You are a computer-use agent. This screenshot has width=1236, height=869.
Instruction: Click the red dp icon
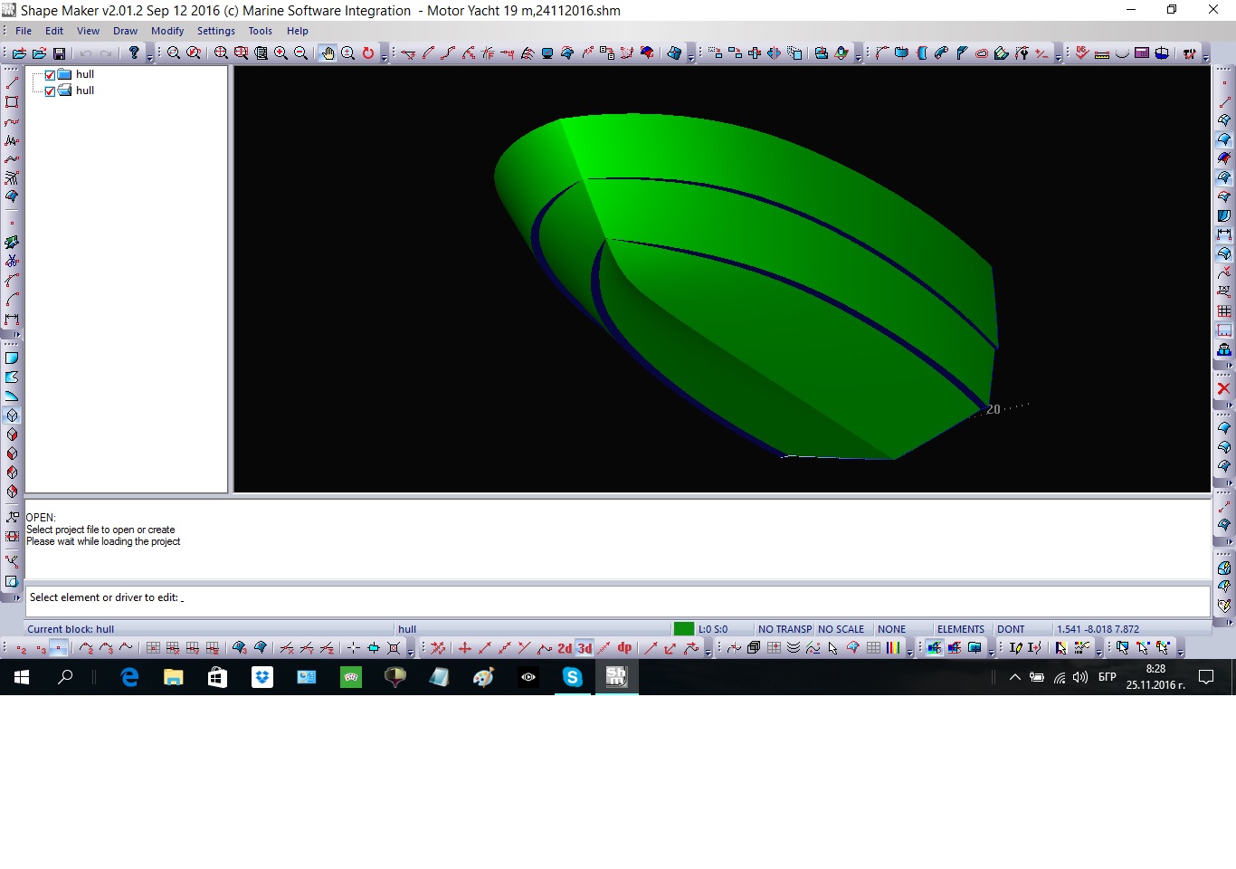624,648
